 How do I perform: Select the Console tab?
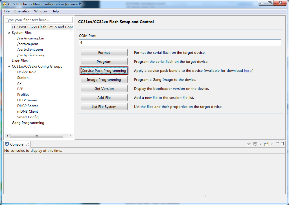[x=17, y=144]
